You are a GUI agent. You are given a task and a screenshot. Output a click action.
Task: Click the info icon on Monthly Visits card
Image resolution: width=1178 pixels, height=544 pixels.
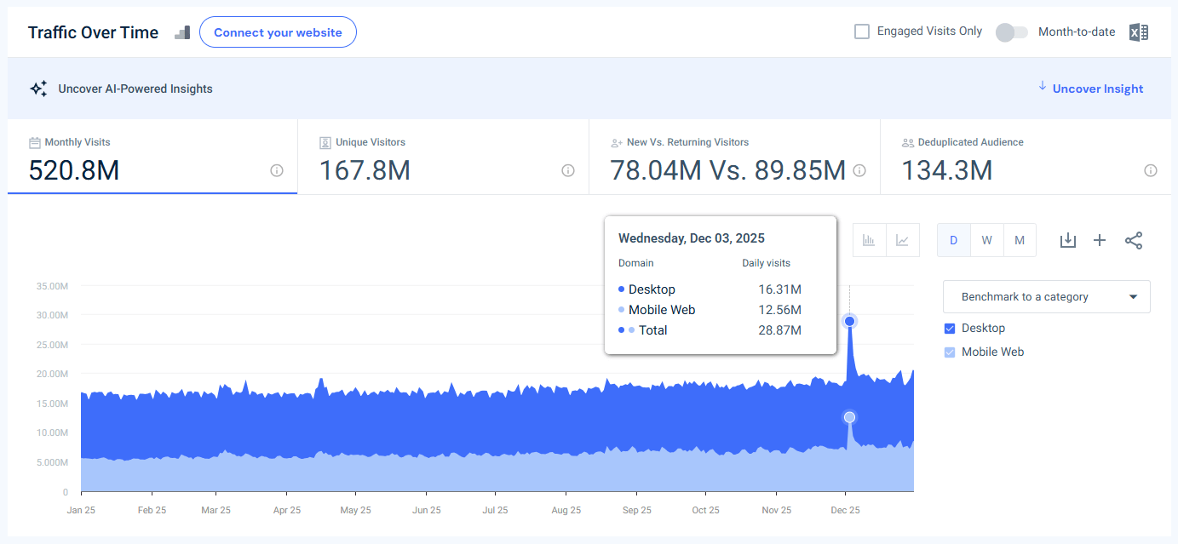(x=277, y=170)
